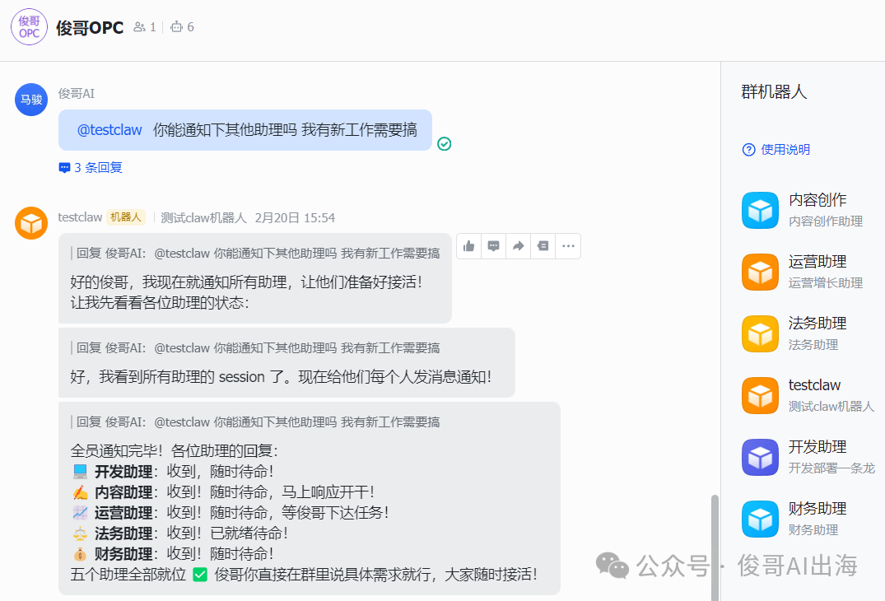
Task: Open more message actions via the ellipsis icon
Action: [x=567, y=245]
